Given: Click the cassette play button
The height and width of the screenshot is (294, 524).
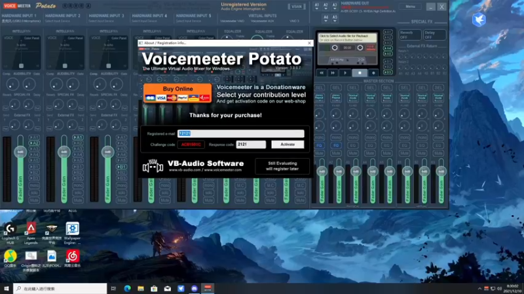Looking at the screenshot, I should (345, 73).
